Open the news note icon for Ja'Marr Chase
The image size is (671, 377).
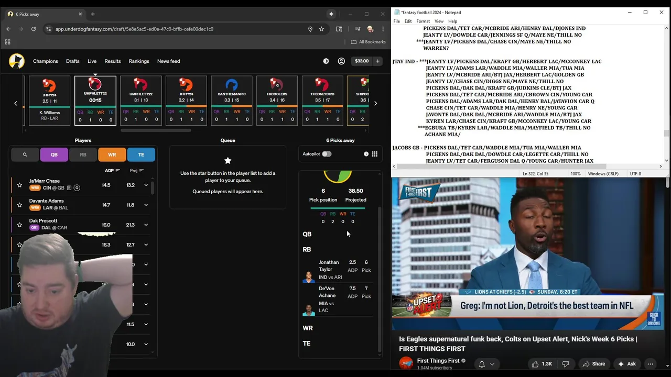pos(69,188)
